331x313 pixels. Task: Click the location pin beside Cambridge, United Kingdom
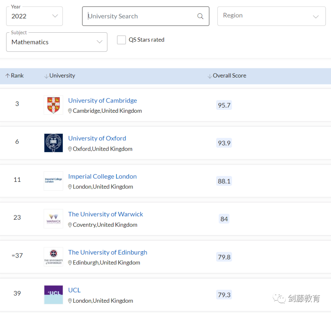tap(70, 111)
